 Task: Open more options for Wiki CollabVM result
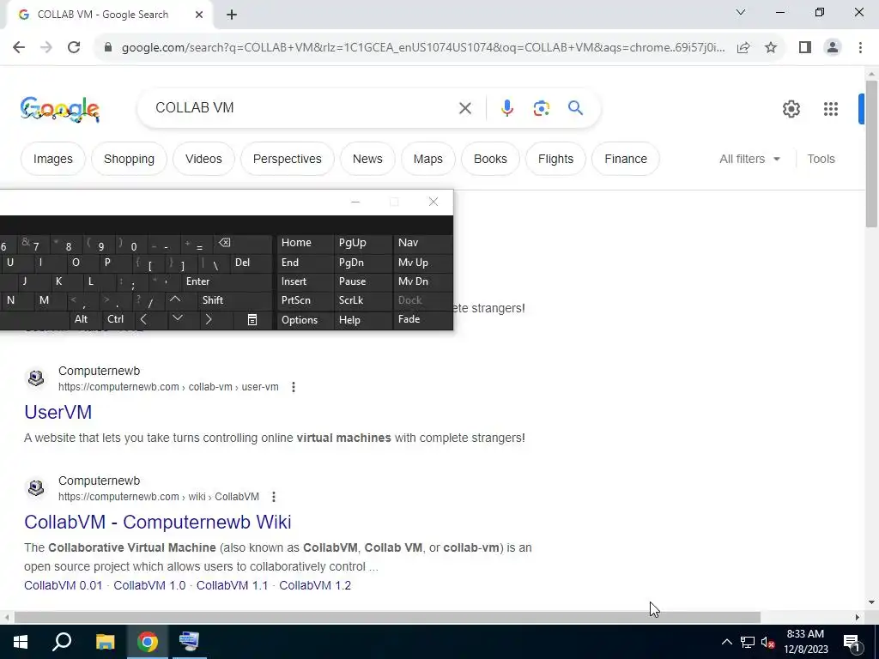point(274,497)
